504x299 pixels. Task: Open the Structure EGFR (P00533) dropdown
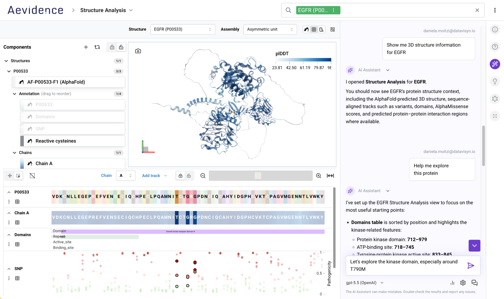183,29
